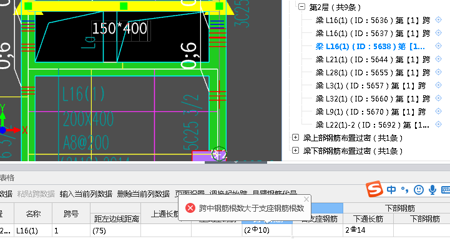Viewport: 450px width, 244px height.
Task: Click the 距左边线距离 column header
Action: click(x=116, y=219)
